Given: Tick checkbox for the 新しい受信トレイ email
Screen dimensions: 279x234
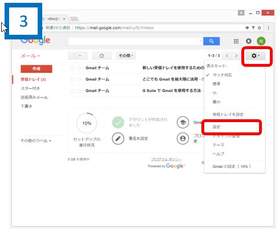Looking at the screenshot, I should [72, 68].
